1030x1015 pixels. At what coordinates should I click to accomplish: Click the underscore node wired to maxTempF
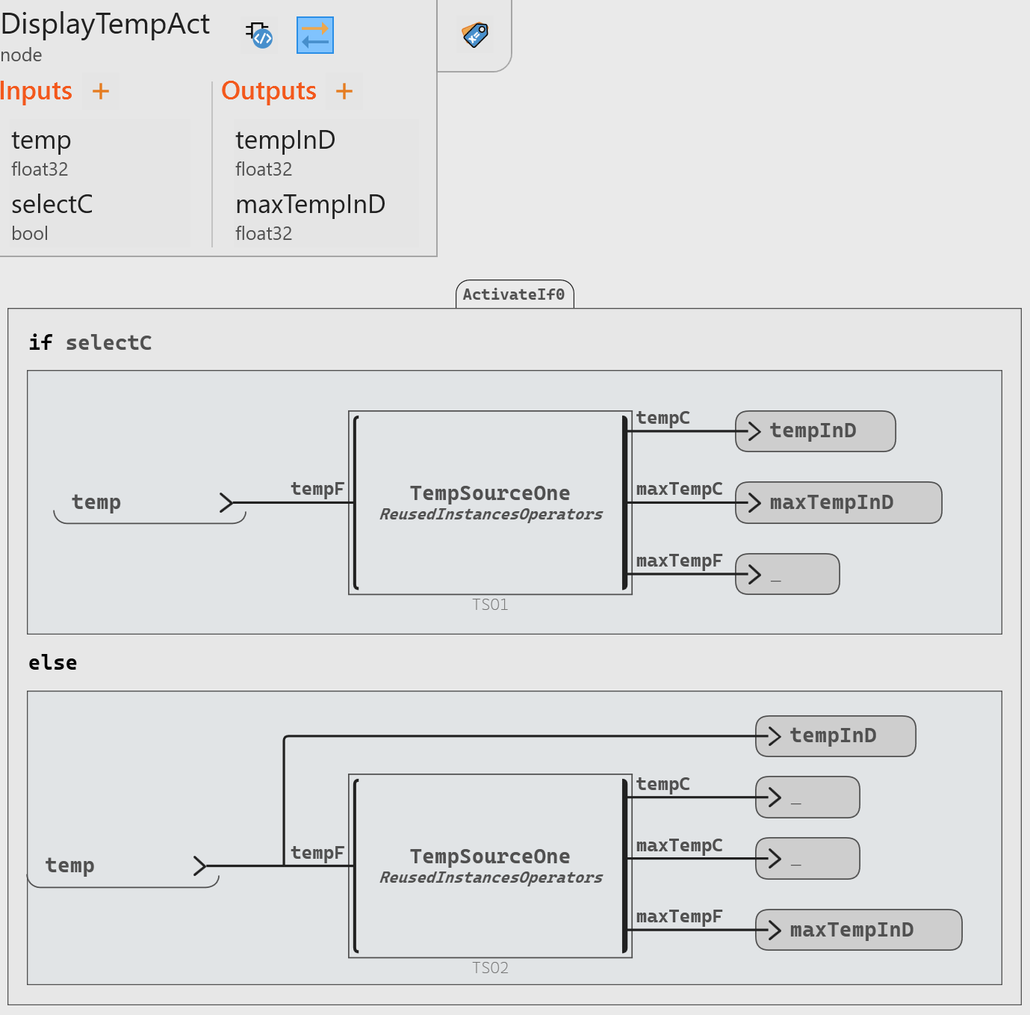pyautogui.click(x=787, y=574)
